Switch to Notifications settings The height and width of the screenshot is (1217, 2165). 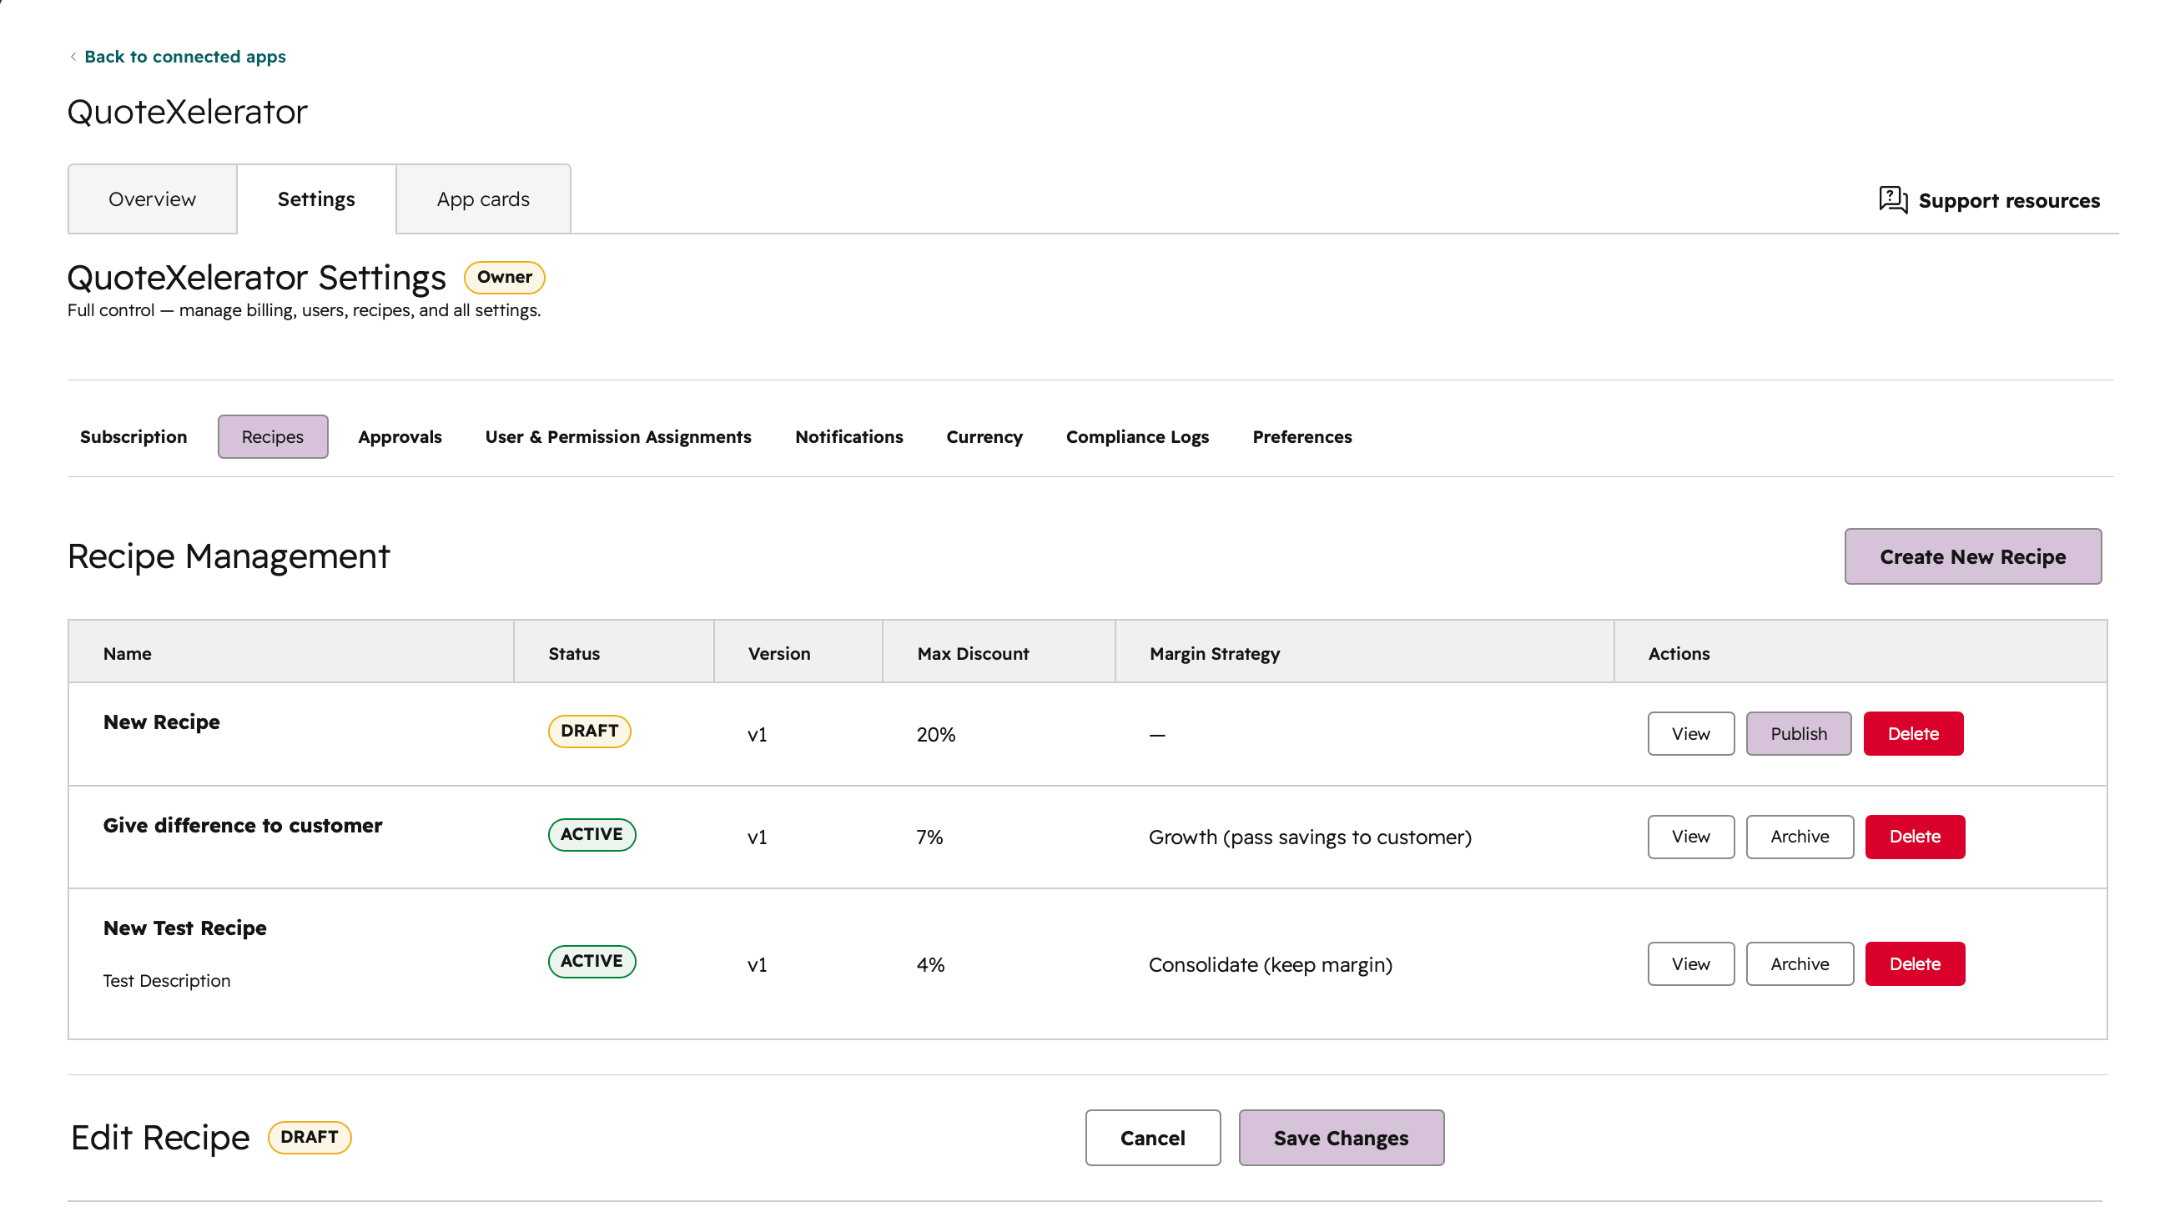click(848, 436)
